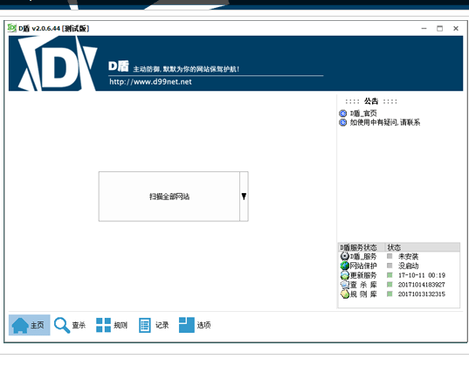Click the 状态 column header

coord(423,247)
